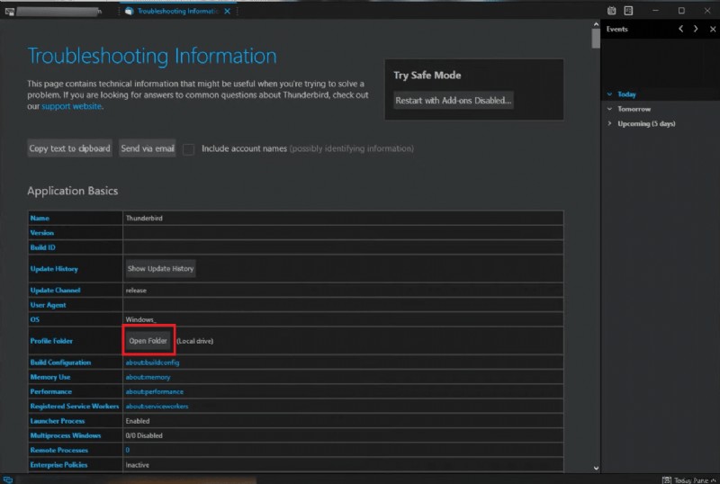
Task: Click the Profile Folder row label
Action: 51,341
